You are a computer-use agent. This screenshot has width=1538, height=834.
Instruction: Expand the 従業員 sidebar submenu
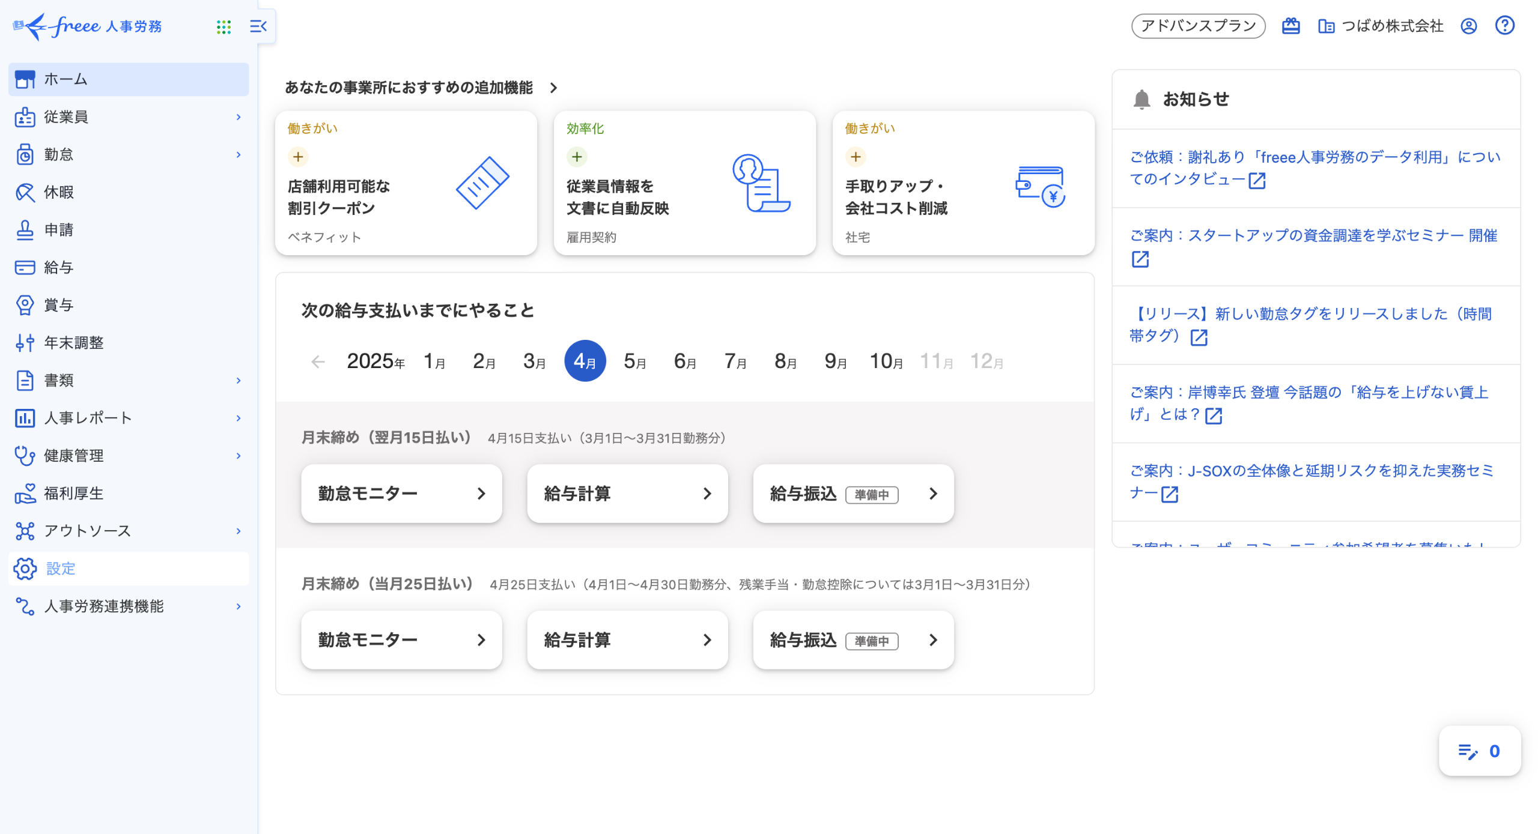point(238,117)
